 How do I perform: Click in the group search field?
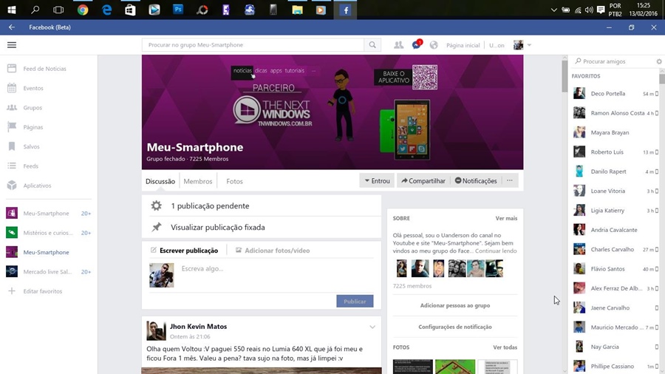tap(253, 45)
